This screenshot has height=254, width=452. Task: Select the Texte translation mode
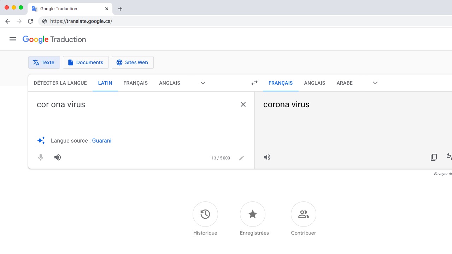tap(44, 62)
